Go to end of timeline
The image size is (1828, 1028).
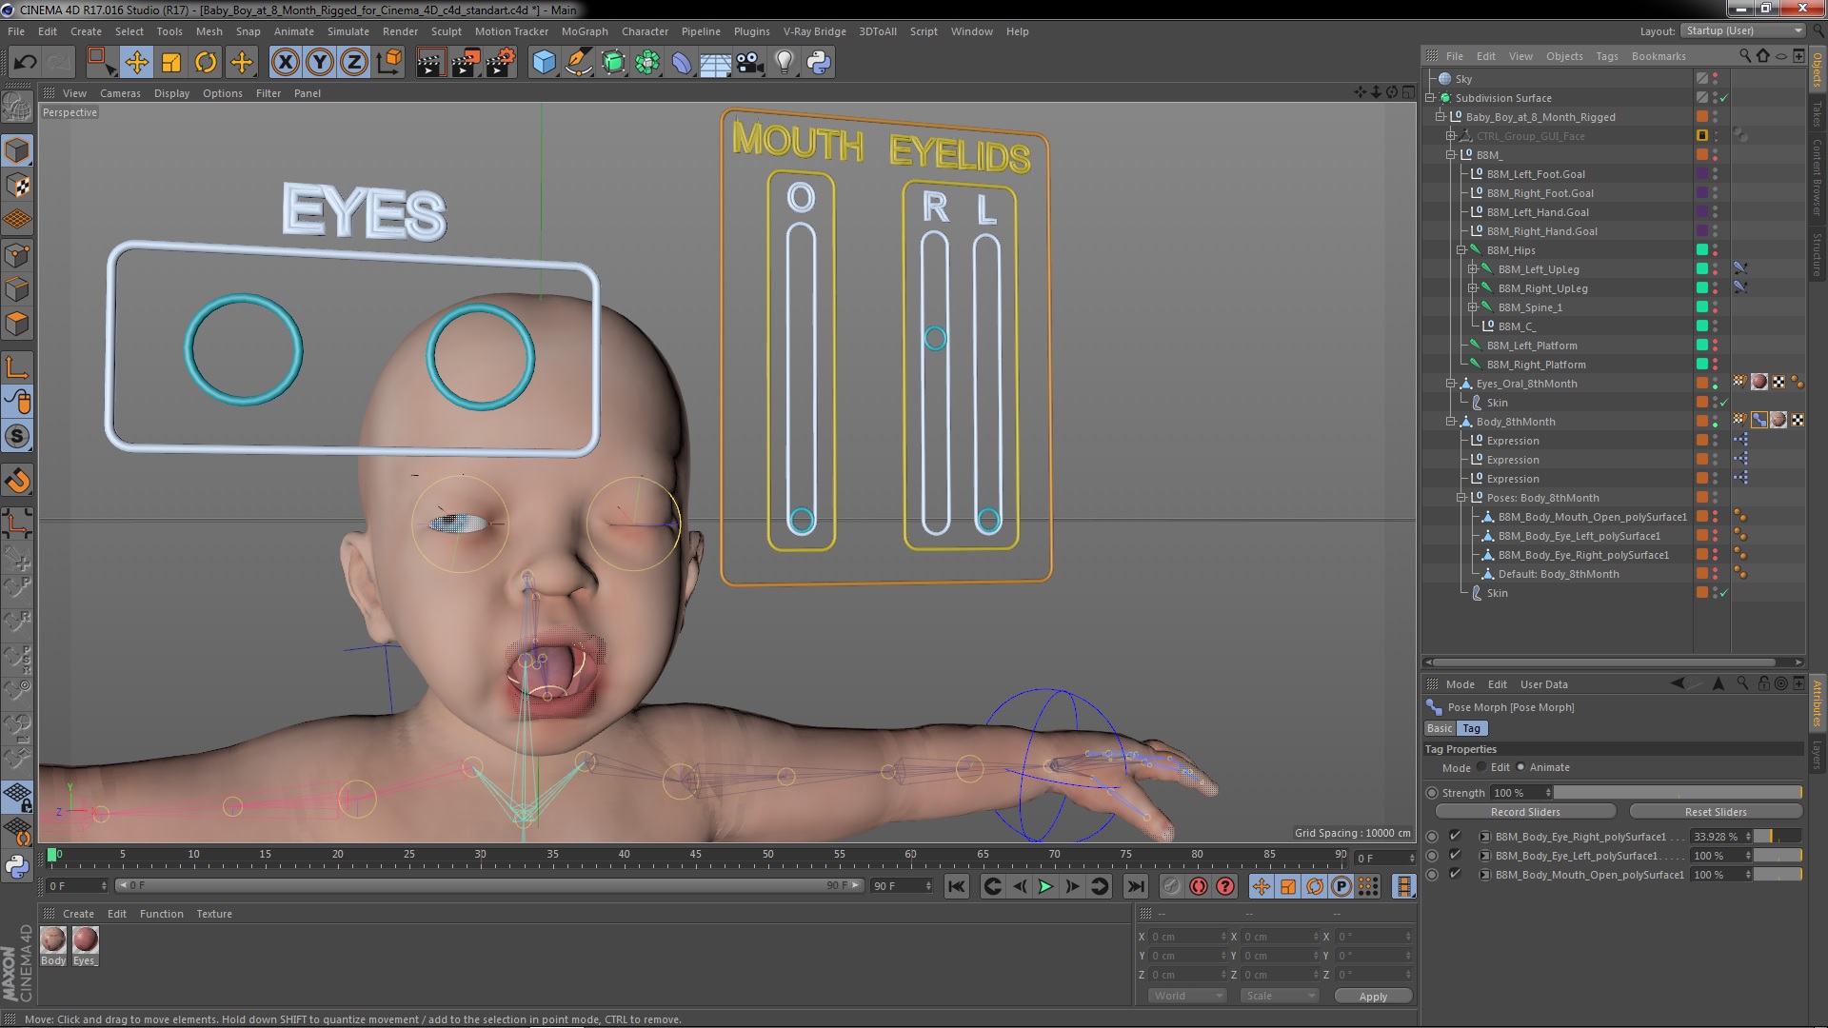(x=1135, y=886)
